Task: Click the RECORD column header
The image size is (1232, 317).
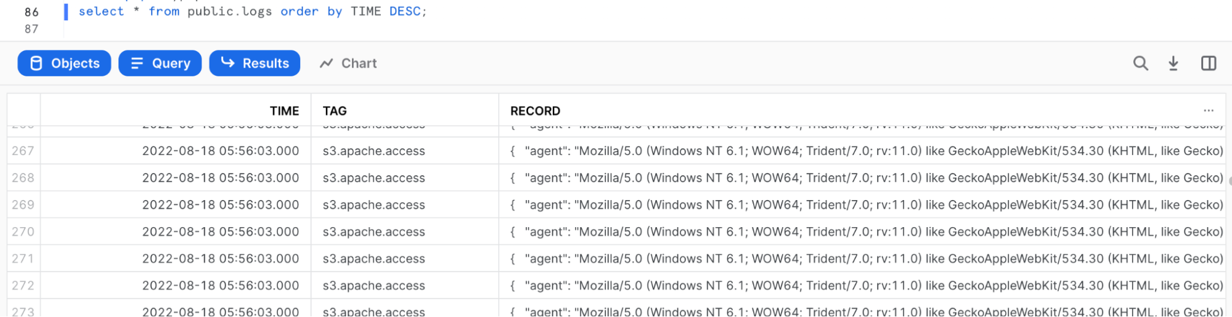Action: pyautogui.click(x=535, y=111)
